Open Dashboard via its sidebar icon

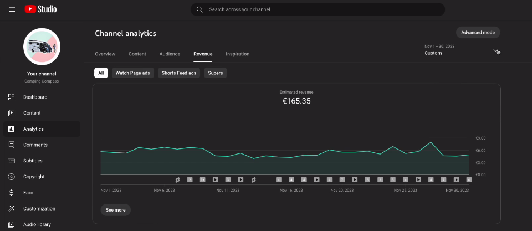tap(11, 97)
